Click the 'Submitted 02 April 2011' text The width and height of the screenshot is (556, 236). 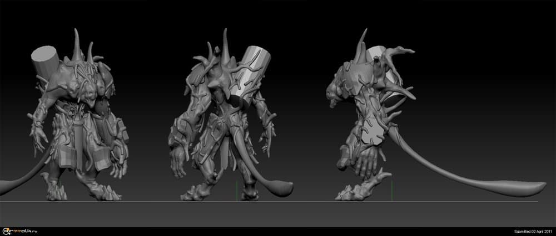(531, 230)
